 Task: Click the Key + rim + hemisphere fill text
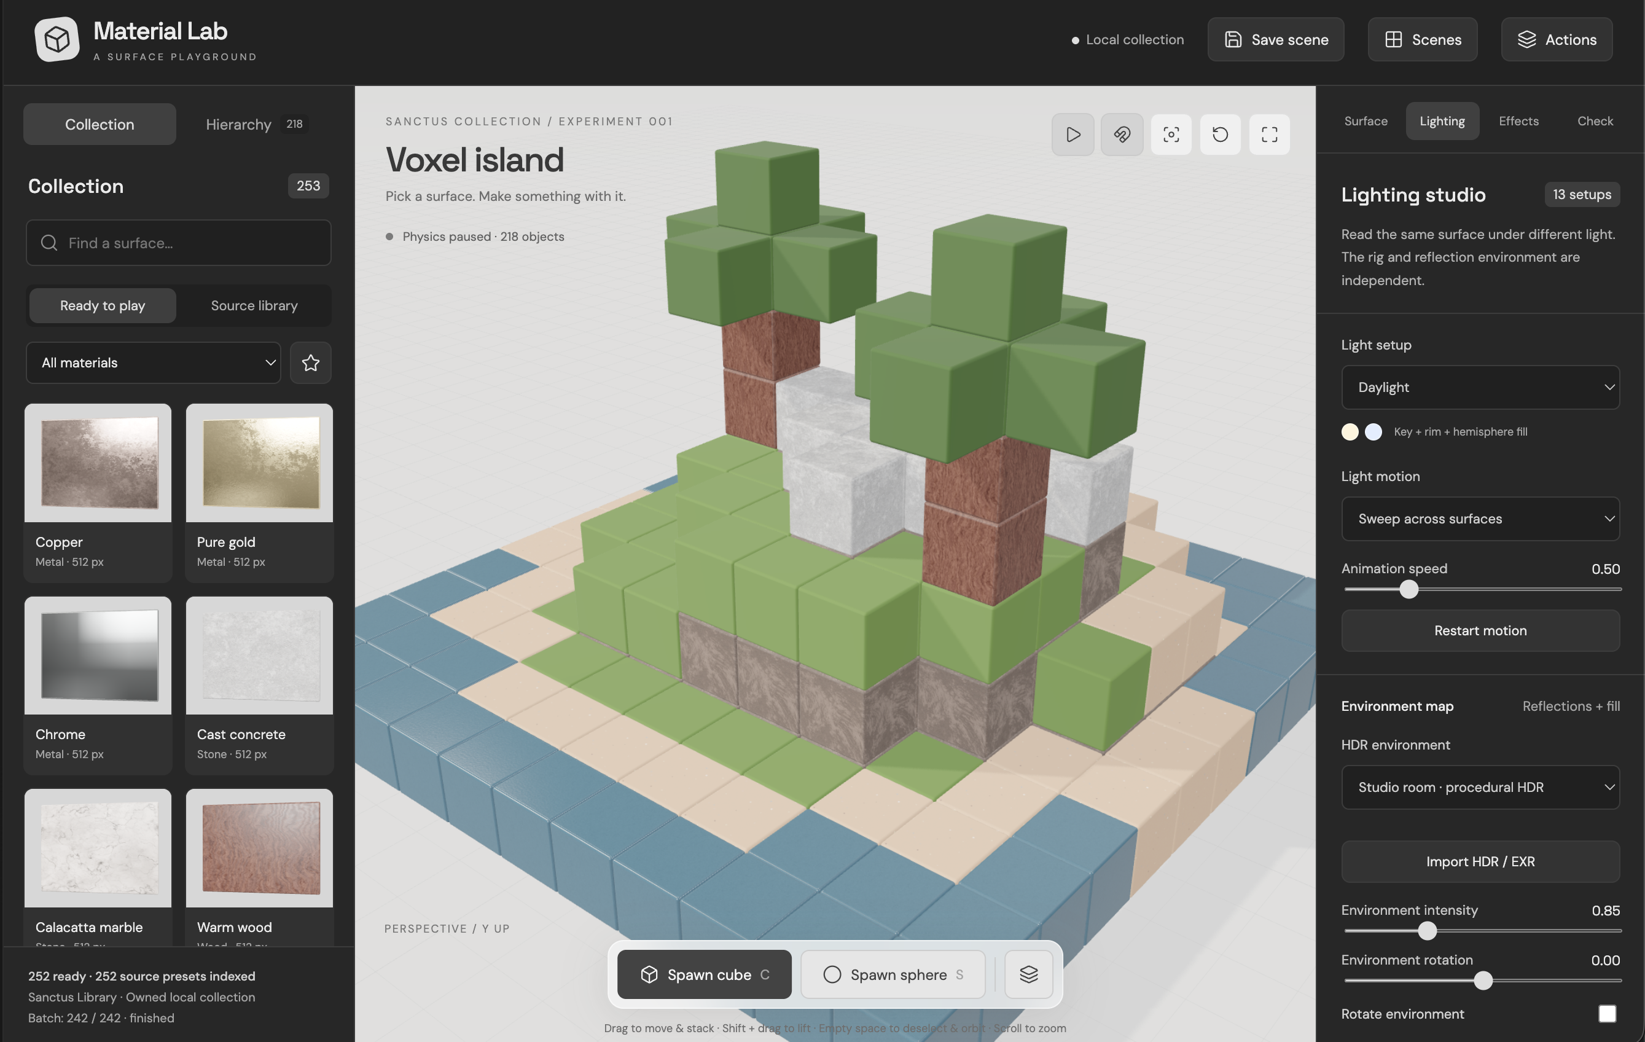1461,431
